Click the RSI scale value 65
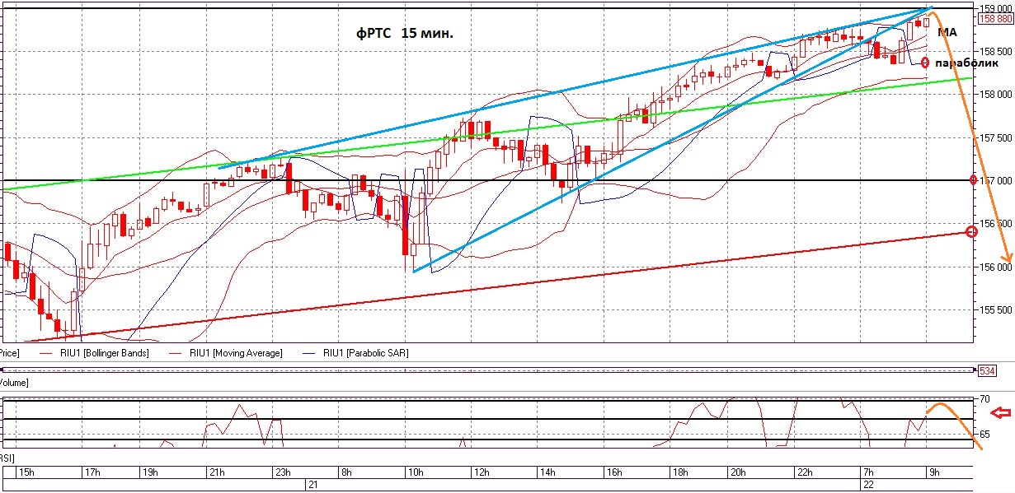Viewport: 1015px width, 493px height. coord(984,434)
